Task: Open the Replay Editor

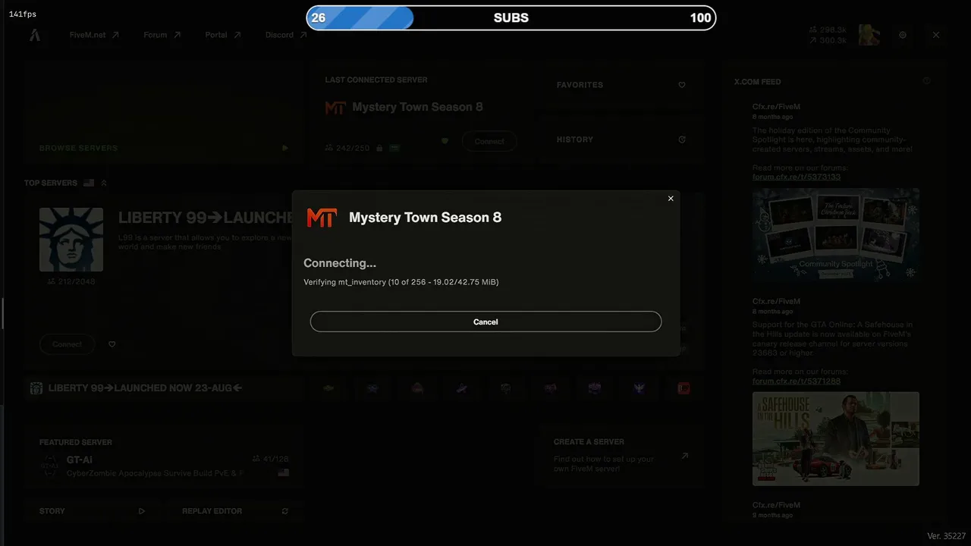Action: 234,511
